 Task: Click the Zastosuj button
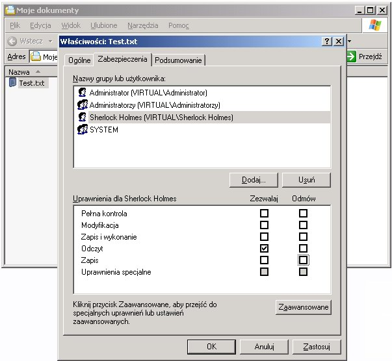[317, 347]
